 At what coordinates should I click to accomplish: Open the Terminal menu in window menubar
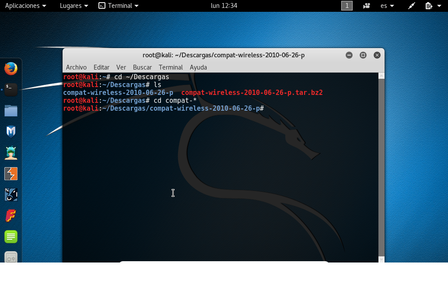171,67
